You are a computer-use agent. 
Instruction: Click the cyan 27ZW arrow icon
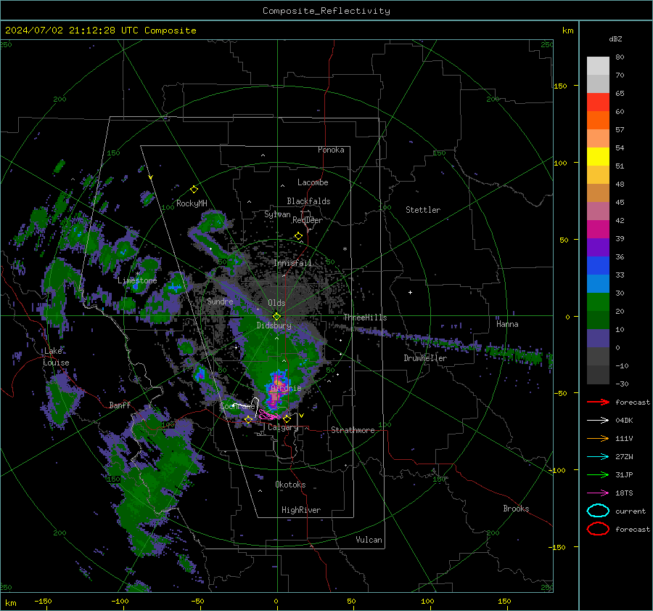point(598,457)
